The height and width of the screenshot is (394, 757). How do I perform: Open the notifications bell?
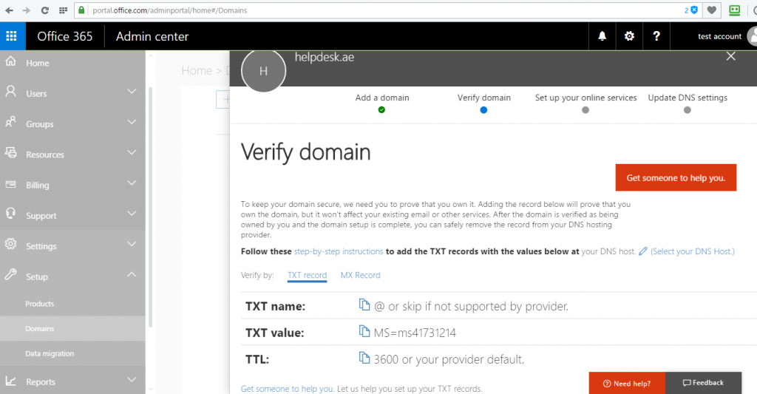[602, 35]
